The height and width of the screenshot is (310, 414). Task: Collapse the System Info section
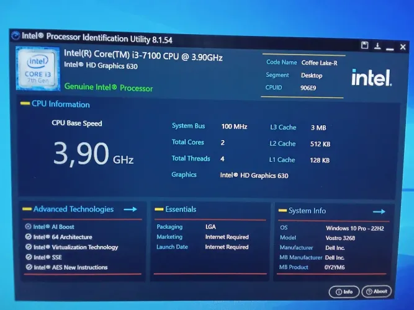(x=282, y=211)
